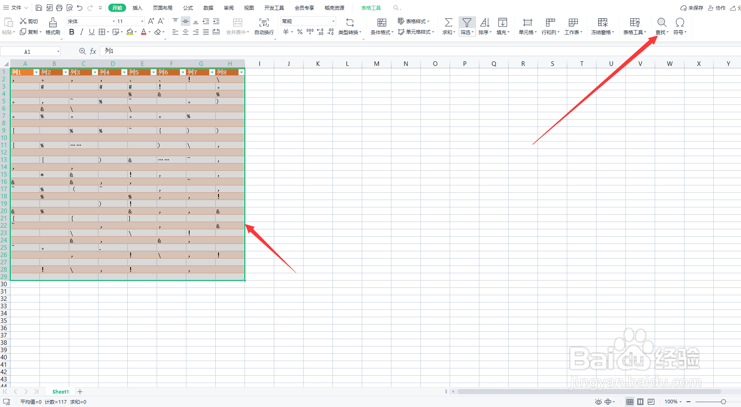The width and height of the screenshot is (741, 407).
Task: Click the Filter (筛选) funnel icon
Action: 467,22
